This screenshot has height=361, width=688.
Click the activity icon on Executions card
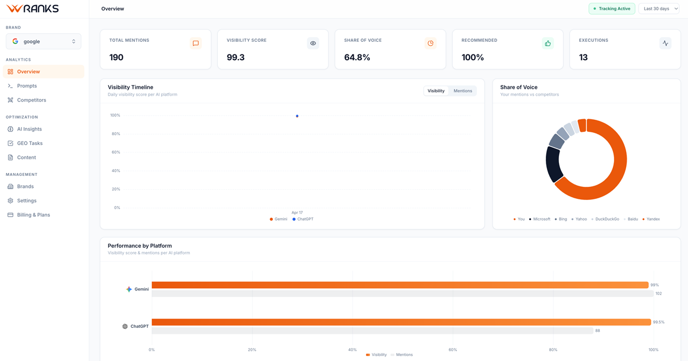[665, 43]
